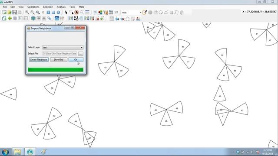The image size is (278, 156).
Task: Select the draw polyline tool
Action: coord(166,13)
